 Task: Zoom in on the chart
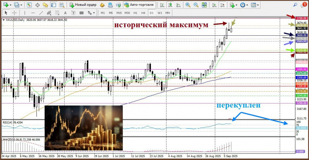point(188,5)
